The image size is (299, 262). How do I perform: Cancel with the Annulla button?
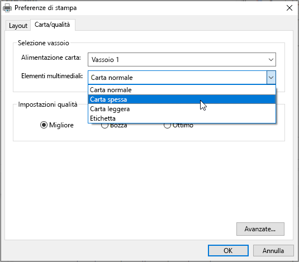click(273, 251)
